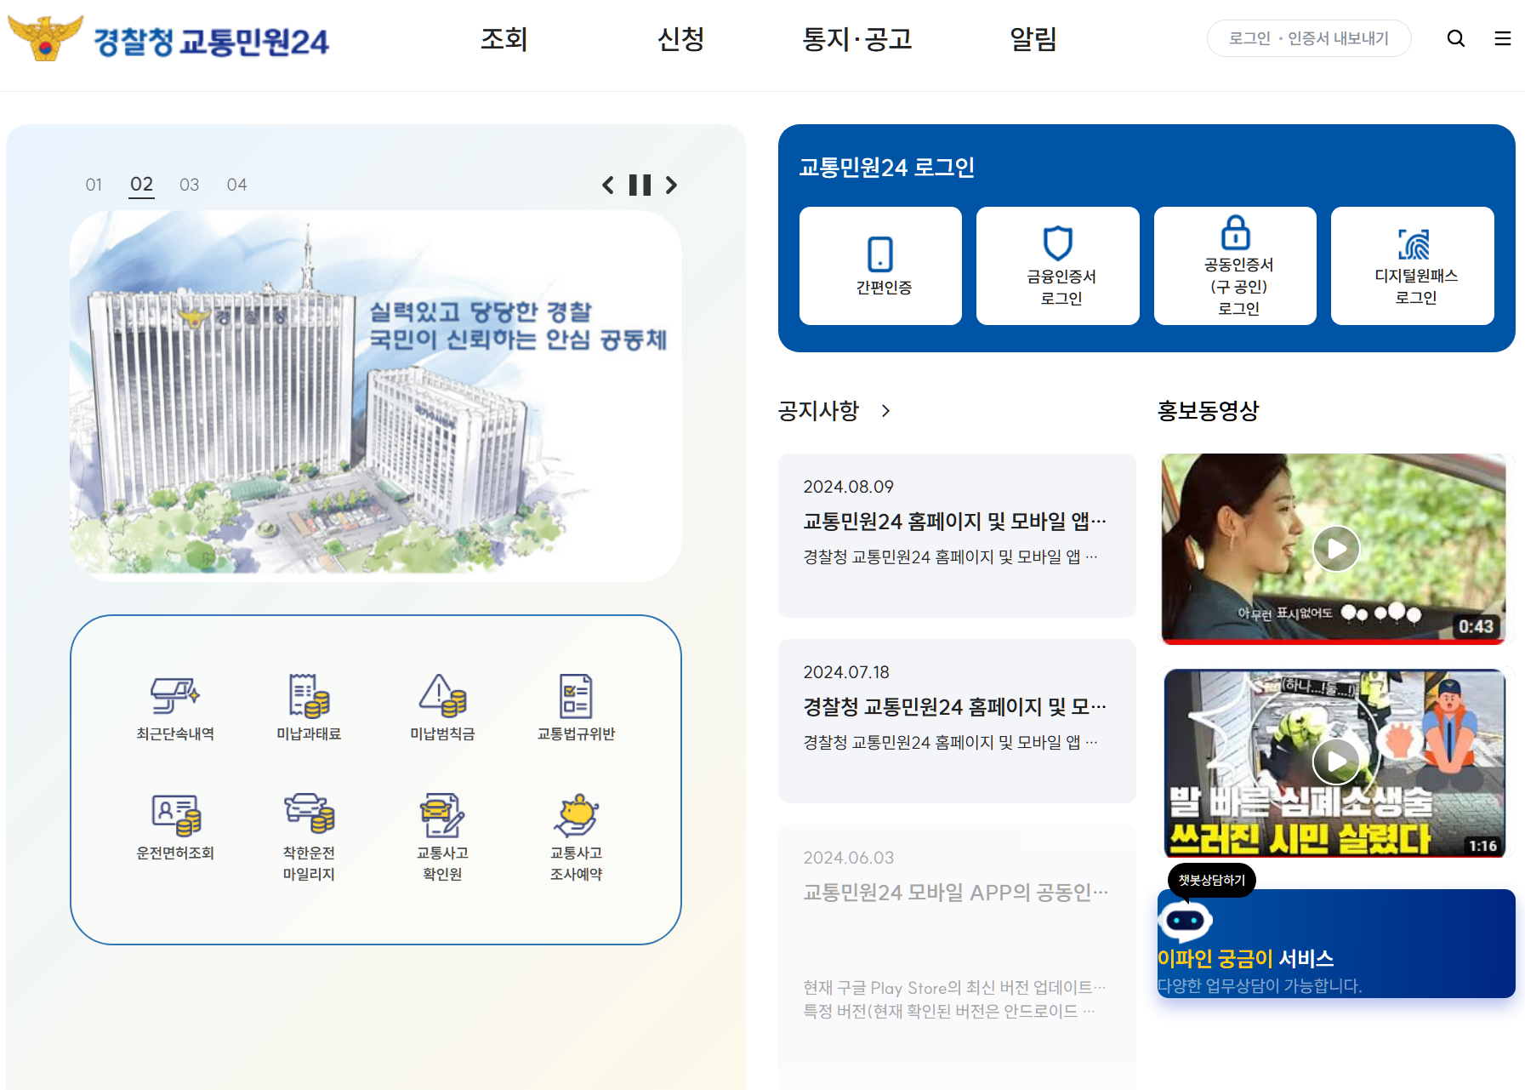
Task: Click 로그인 · 인증서 내보내기 button
Action: (x=1308, y=38)
